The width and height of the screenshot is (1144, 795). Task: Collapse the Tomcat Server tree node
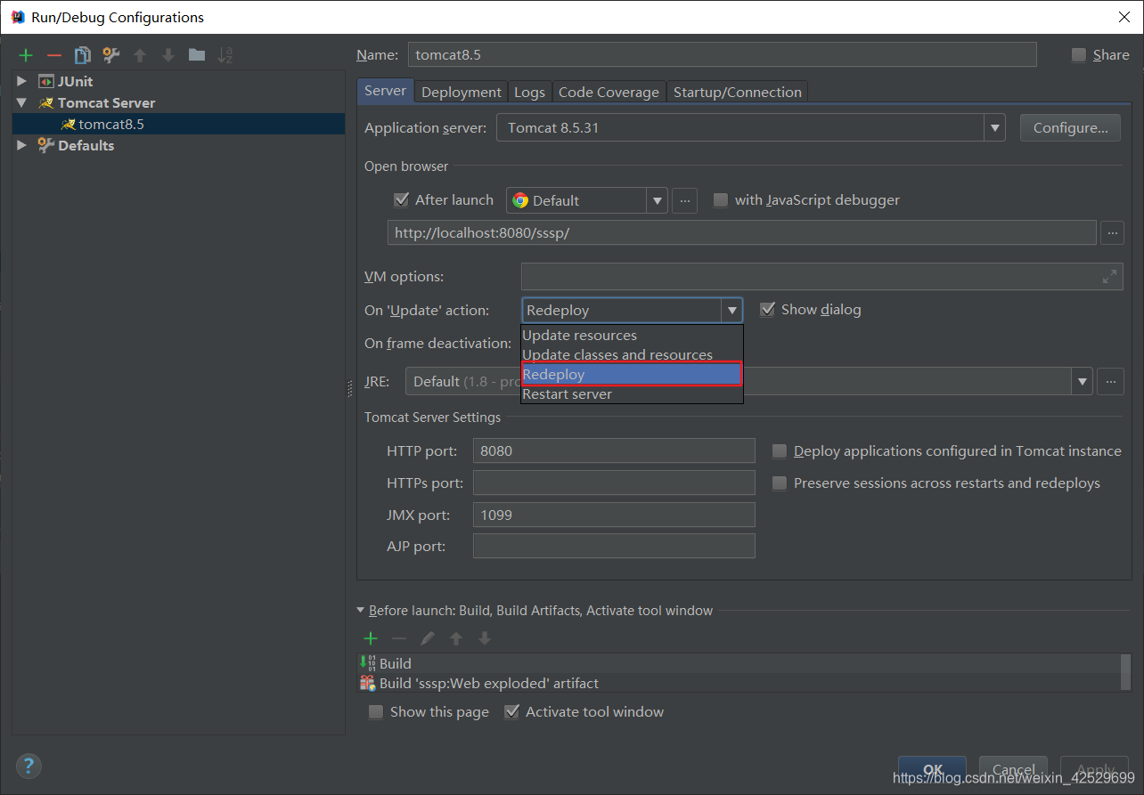pyautogui.click(x=22, y=103)
